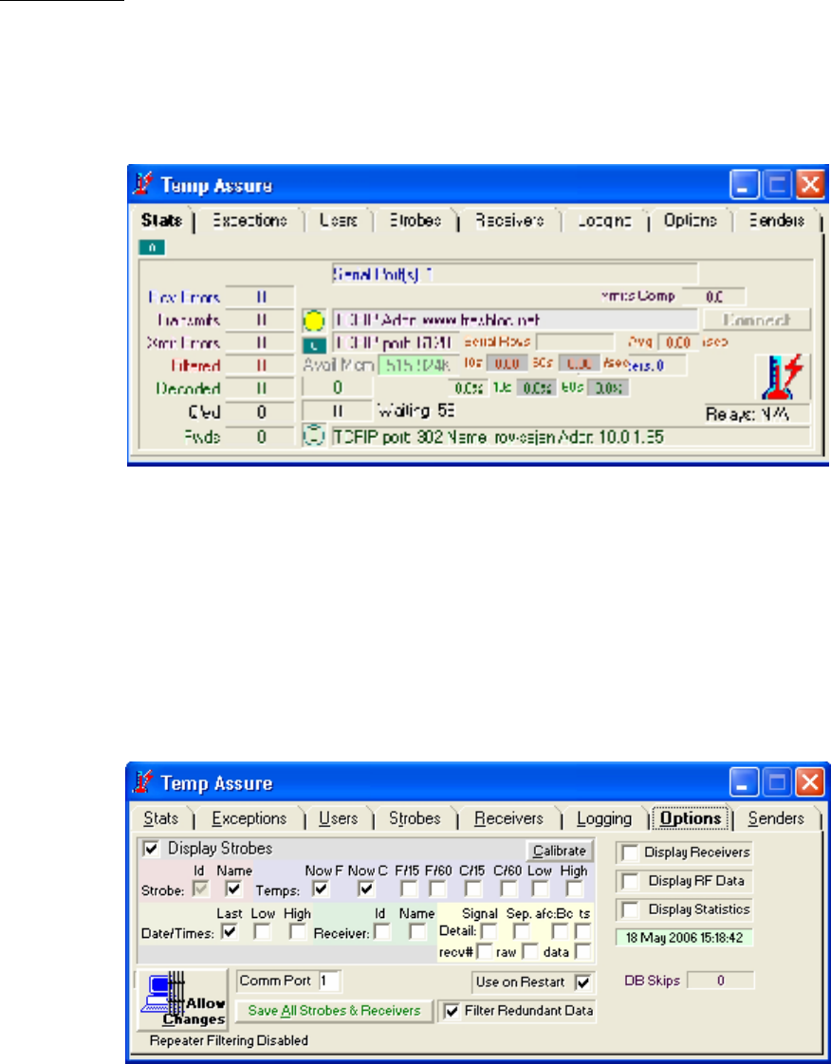Screen dimensions: 831x1064
Task: Open the Users tab in the Stats window
Action: click(338, 221)
